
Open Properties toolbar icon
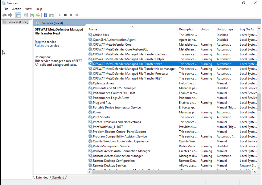coord(26,15)
